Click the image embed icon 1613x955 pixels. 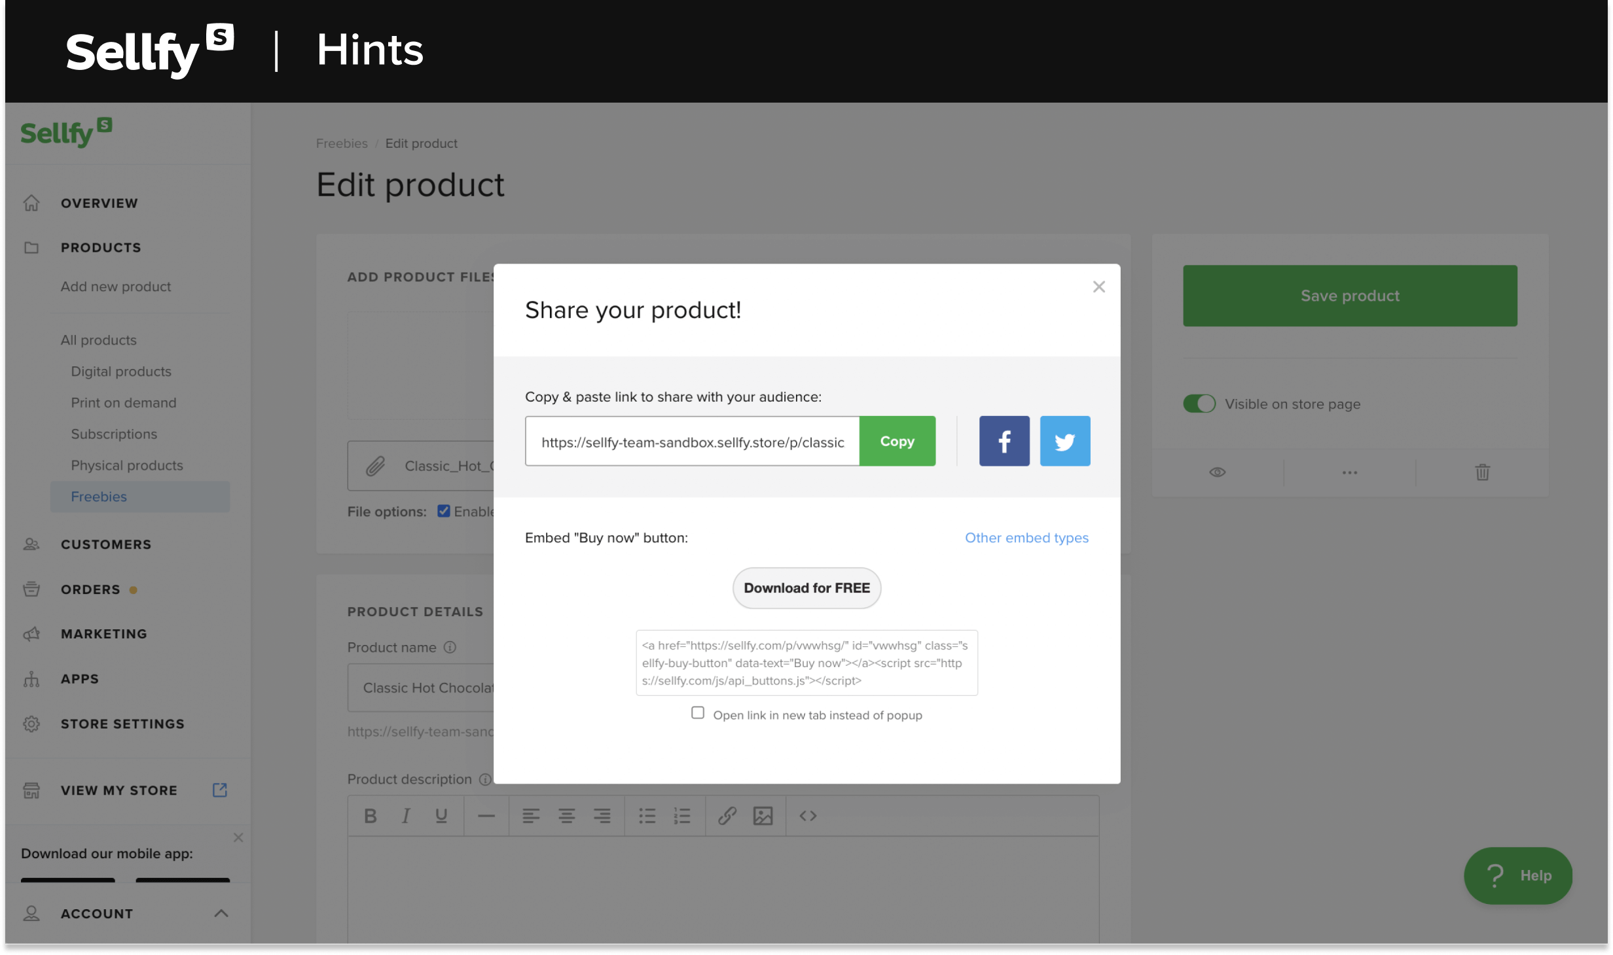coord(762,816)
